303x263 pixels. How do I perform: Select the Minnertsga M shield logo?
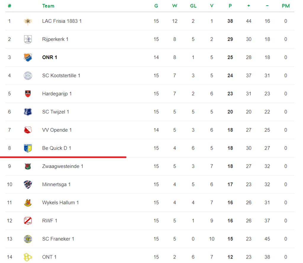(x=28, y=185)
